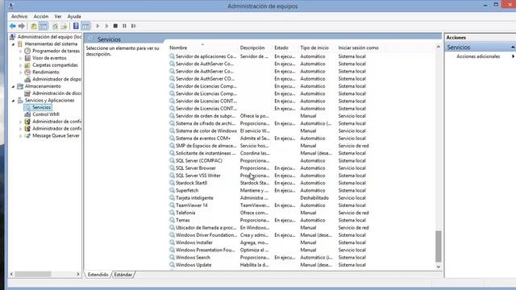Screen dimensions: 516x290
Task: Expand the Acciones adicionales submenu arrow
Action: point(513,56)
